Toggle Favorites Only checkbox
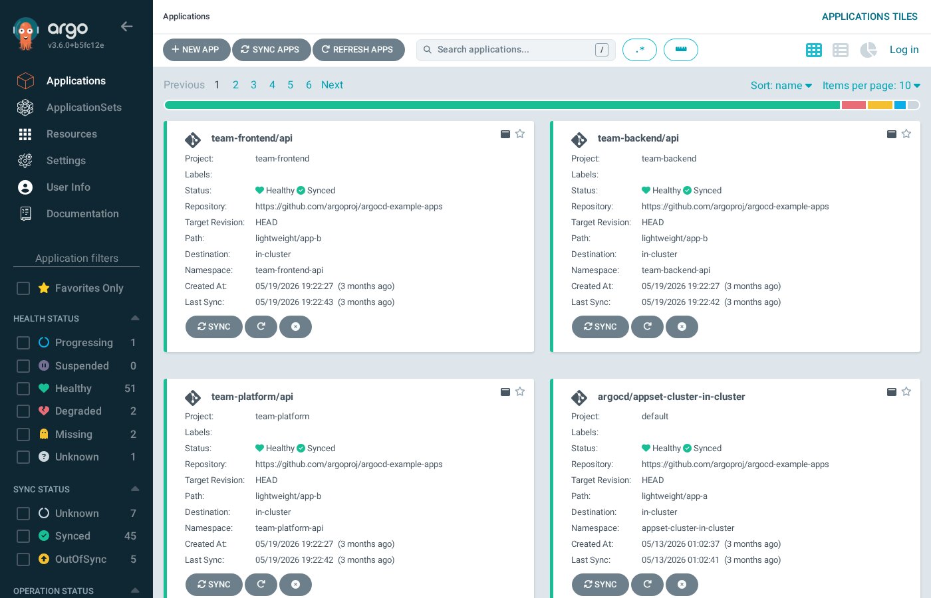This screenshot has width=931, height=598. click(23, 288)
